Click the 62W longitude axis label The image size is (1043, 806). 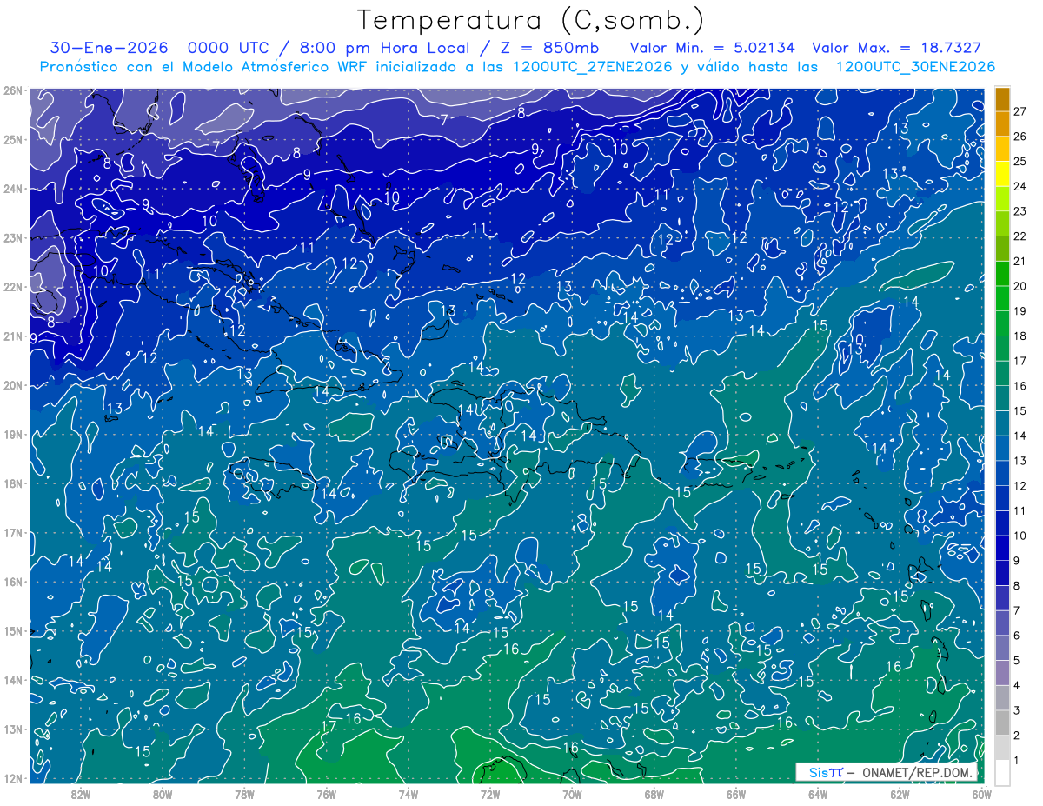coord(900,793)
